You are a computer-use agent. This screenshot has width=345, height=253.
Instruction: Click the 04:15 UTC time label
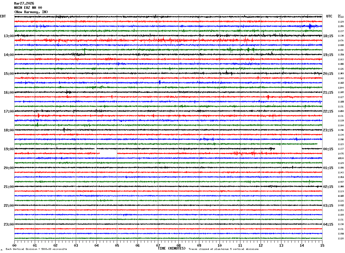pos(328,224)
